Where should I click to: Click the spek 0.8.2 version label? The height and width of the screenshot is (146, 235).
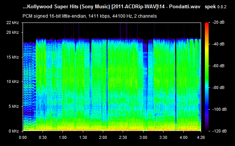pos(215,7)
